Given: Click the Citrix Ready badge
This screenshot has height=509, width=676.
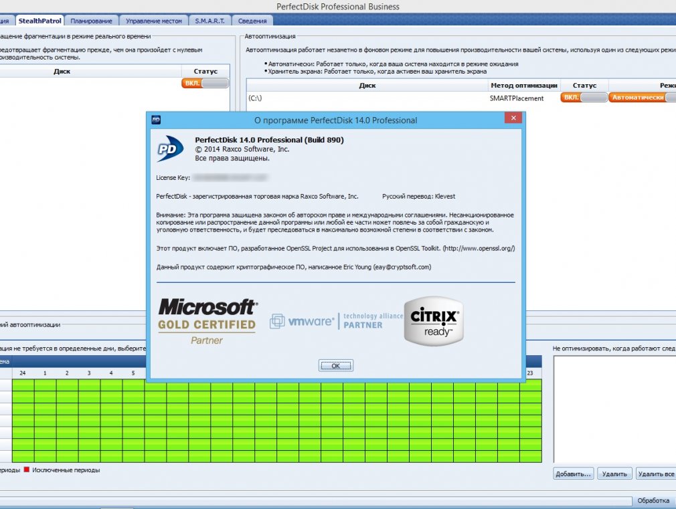Looking at the screenshot, I should coord(434,321).
